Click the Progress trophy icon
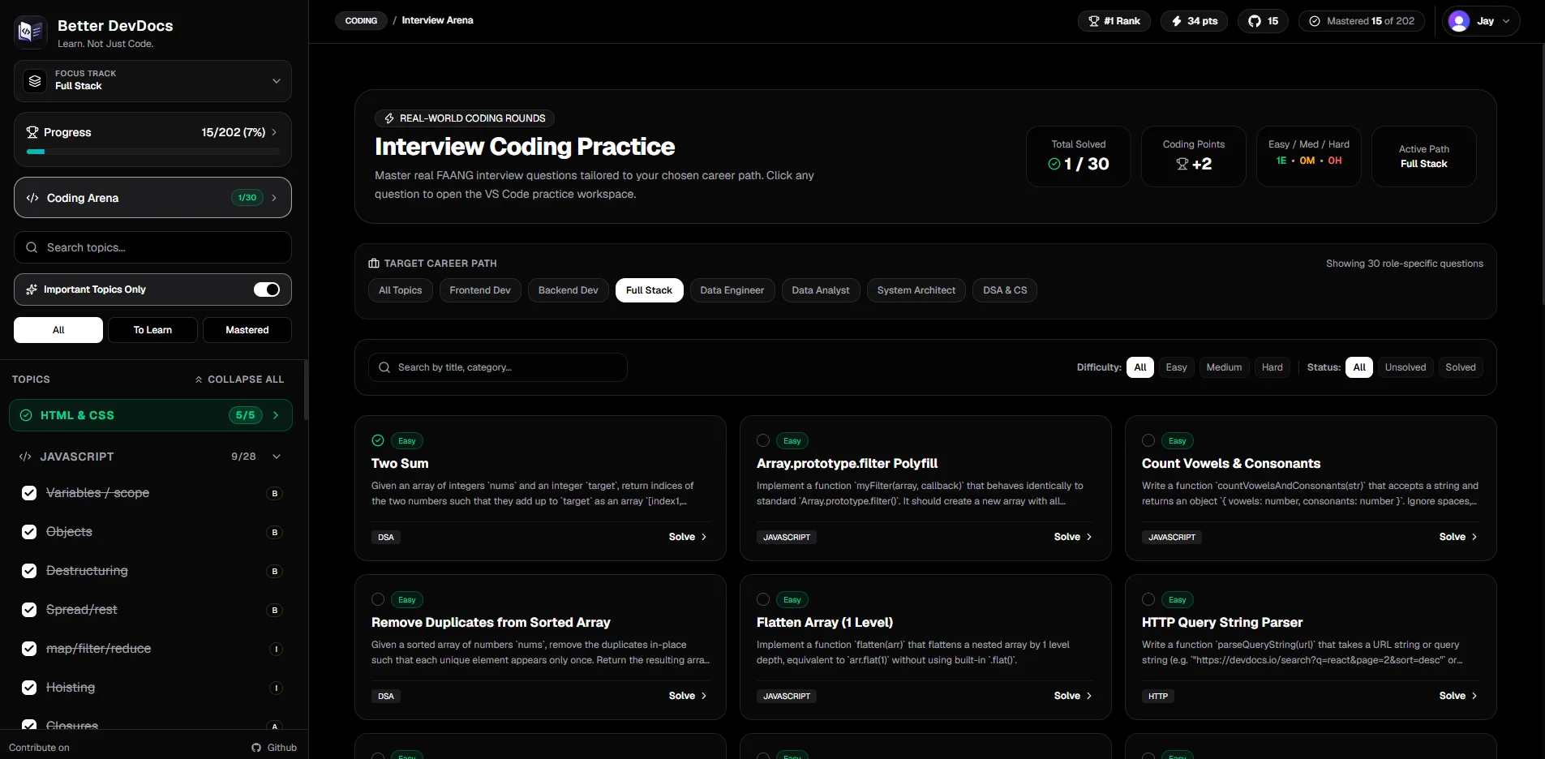 (32, 132)
